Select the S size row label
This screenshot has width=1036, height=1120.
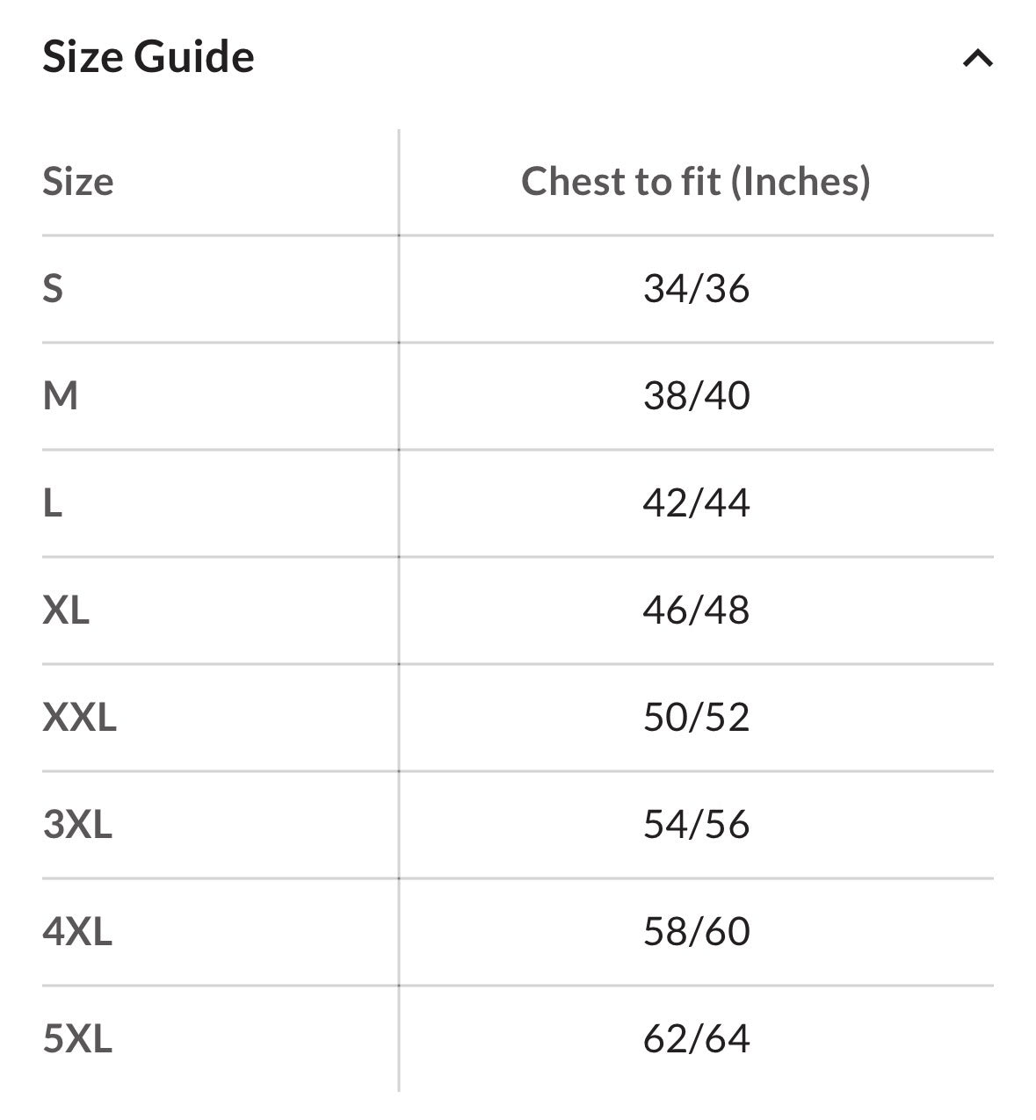click(53, 289)
